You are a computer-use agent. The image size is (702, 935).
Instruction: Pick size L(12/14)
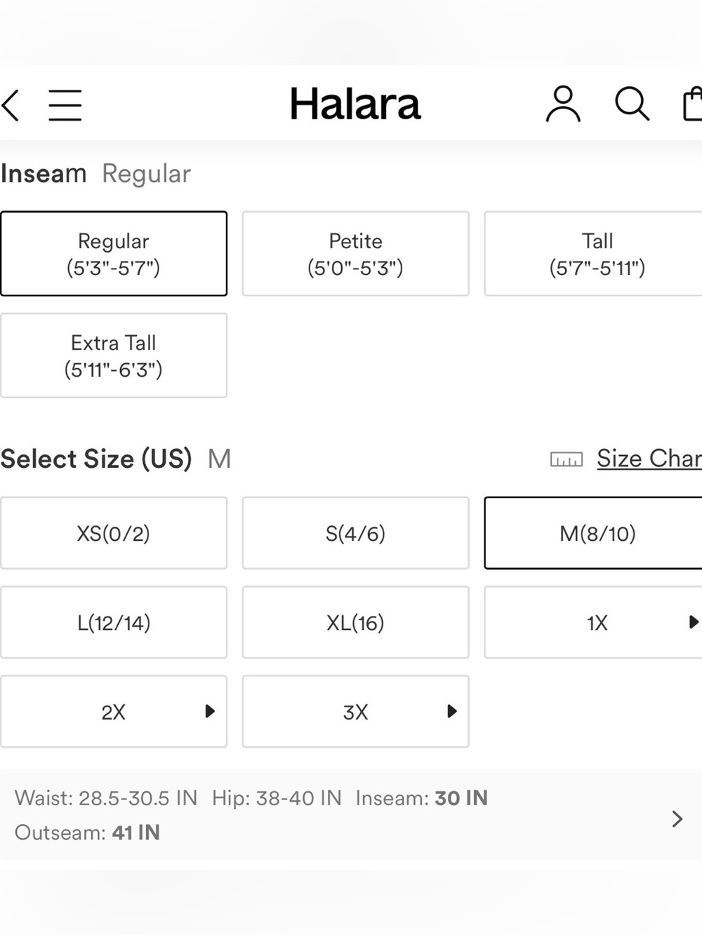point(114,622)
